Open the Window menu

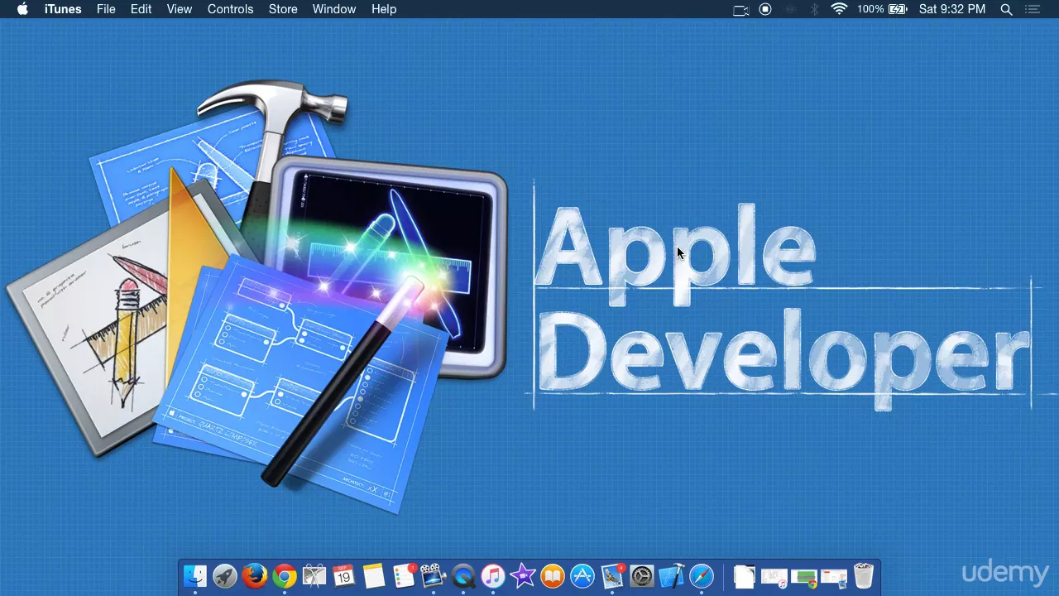click(334, 9)
